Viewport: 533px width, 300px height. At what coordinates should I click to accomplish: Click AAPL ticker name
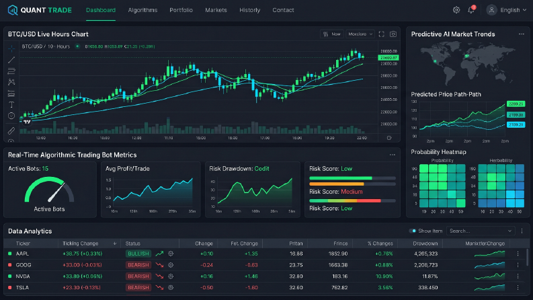tap(22, 254)
